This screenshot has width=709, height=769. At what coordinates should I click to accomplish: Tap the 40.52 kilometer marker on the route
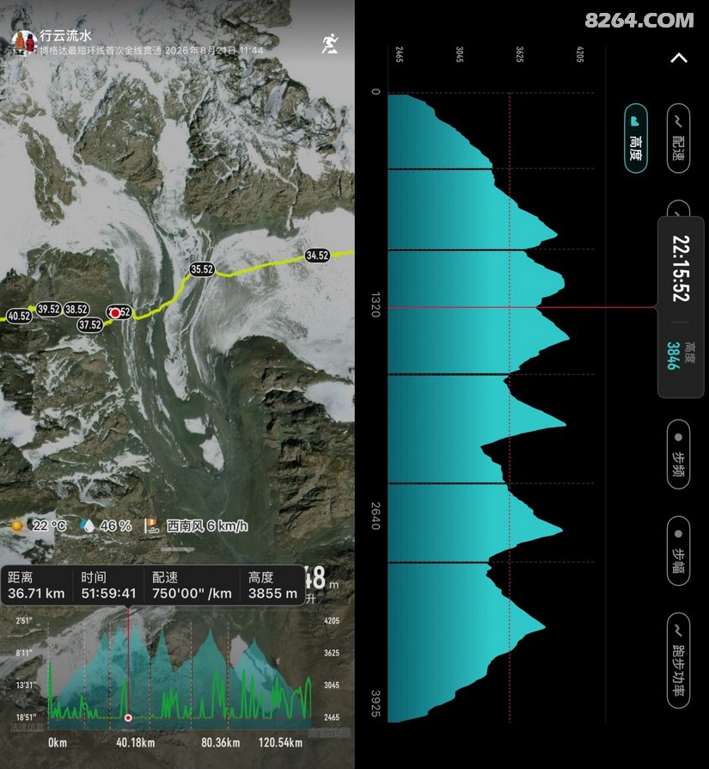point(20,316)
